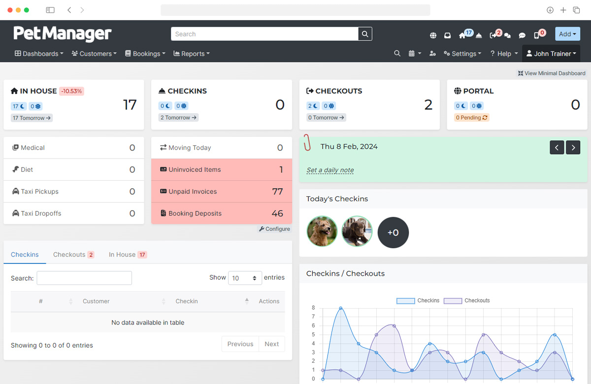The image size is (591, 384).
Task: Switch to the In House tab
Action: 127,255
